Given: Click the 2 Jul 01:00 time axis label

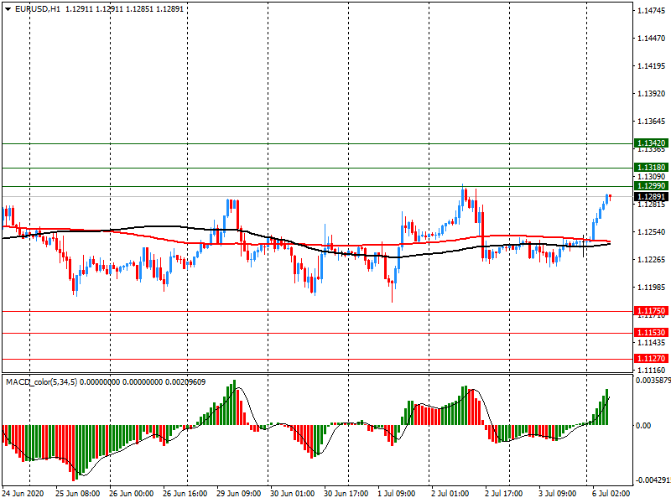Looking at the screenshot, I should (452, 493).
